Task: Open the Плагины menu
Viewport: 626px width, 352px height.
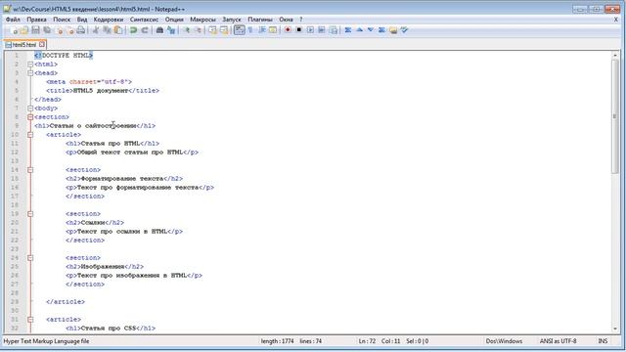Action: tap(260, 20)
